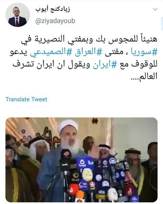The image size is (163, 204).
Task: Open the author's round profile photo
Action: click(18, 15)
